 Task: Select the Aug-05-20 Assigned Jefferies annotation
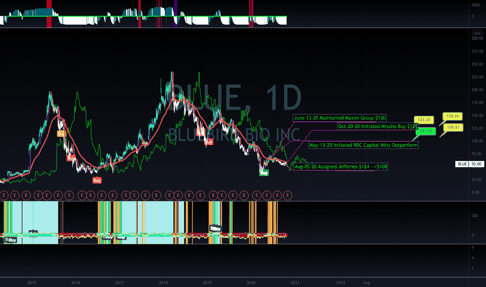pos(341,166)
